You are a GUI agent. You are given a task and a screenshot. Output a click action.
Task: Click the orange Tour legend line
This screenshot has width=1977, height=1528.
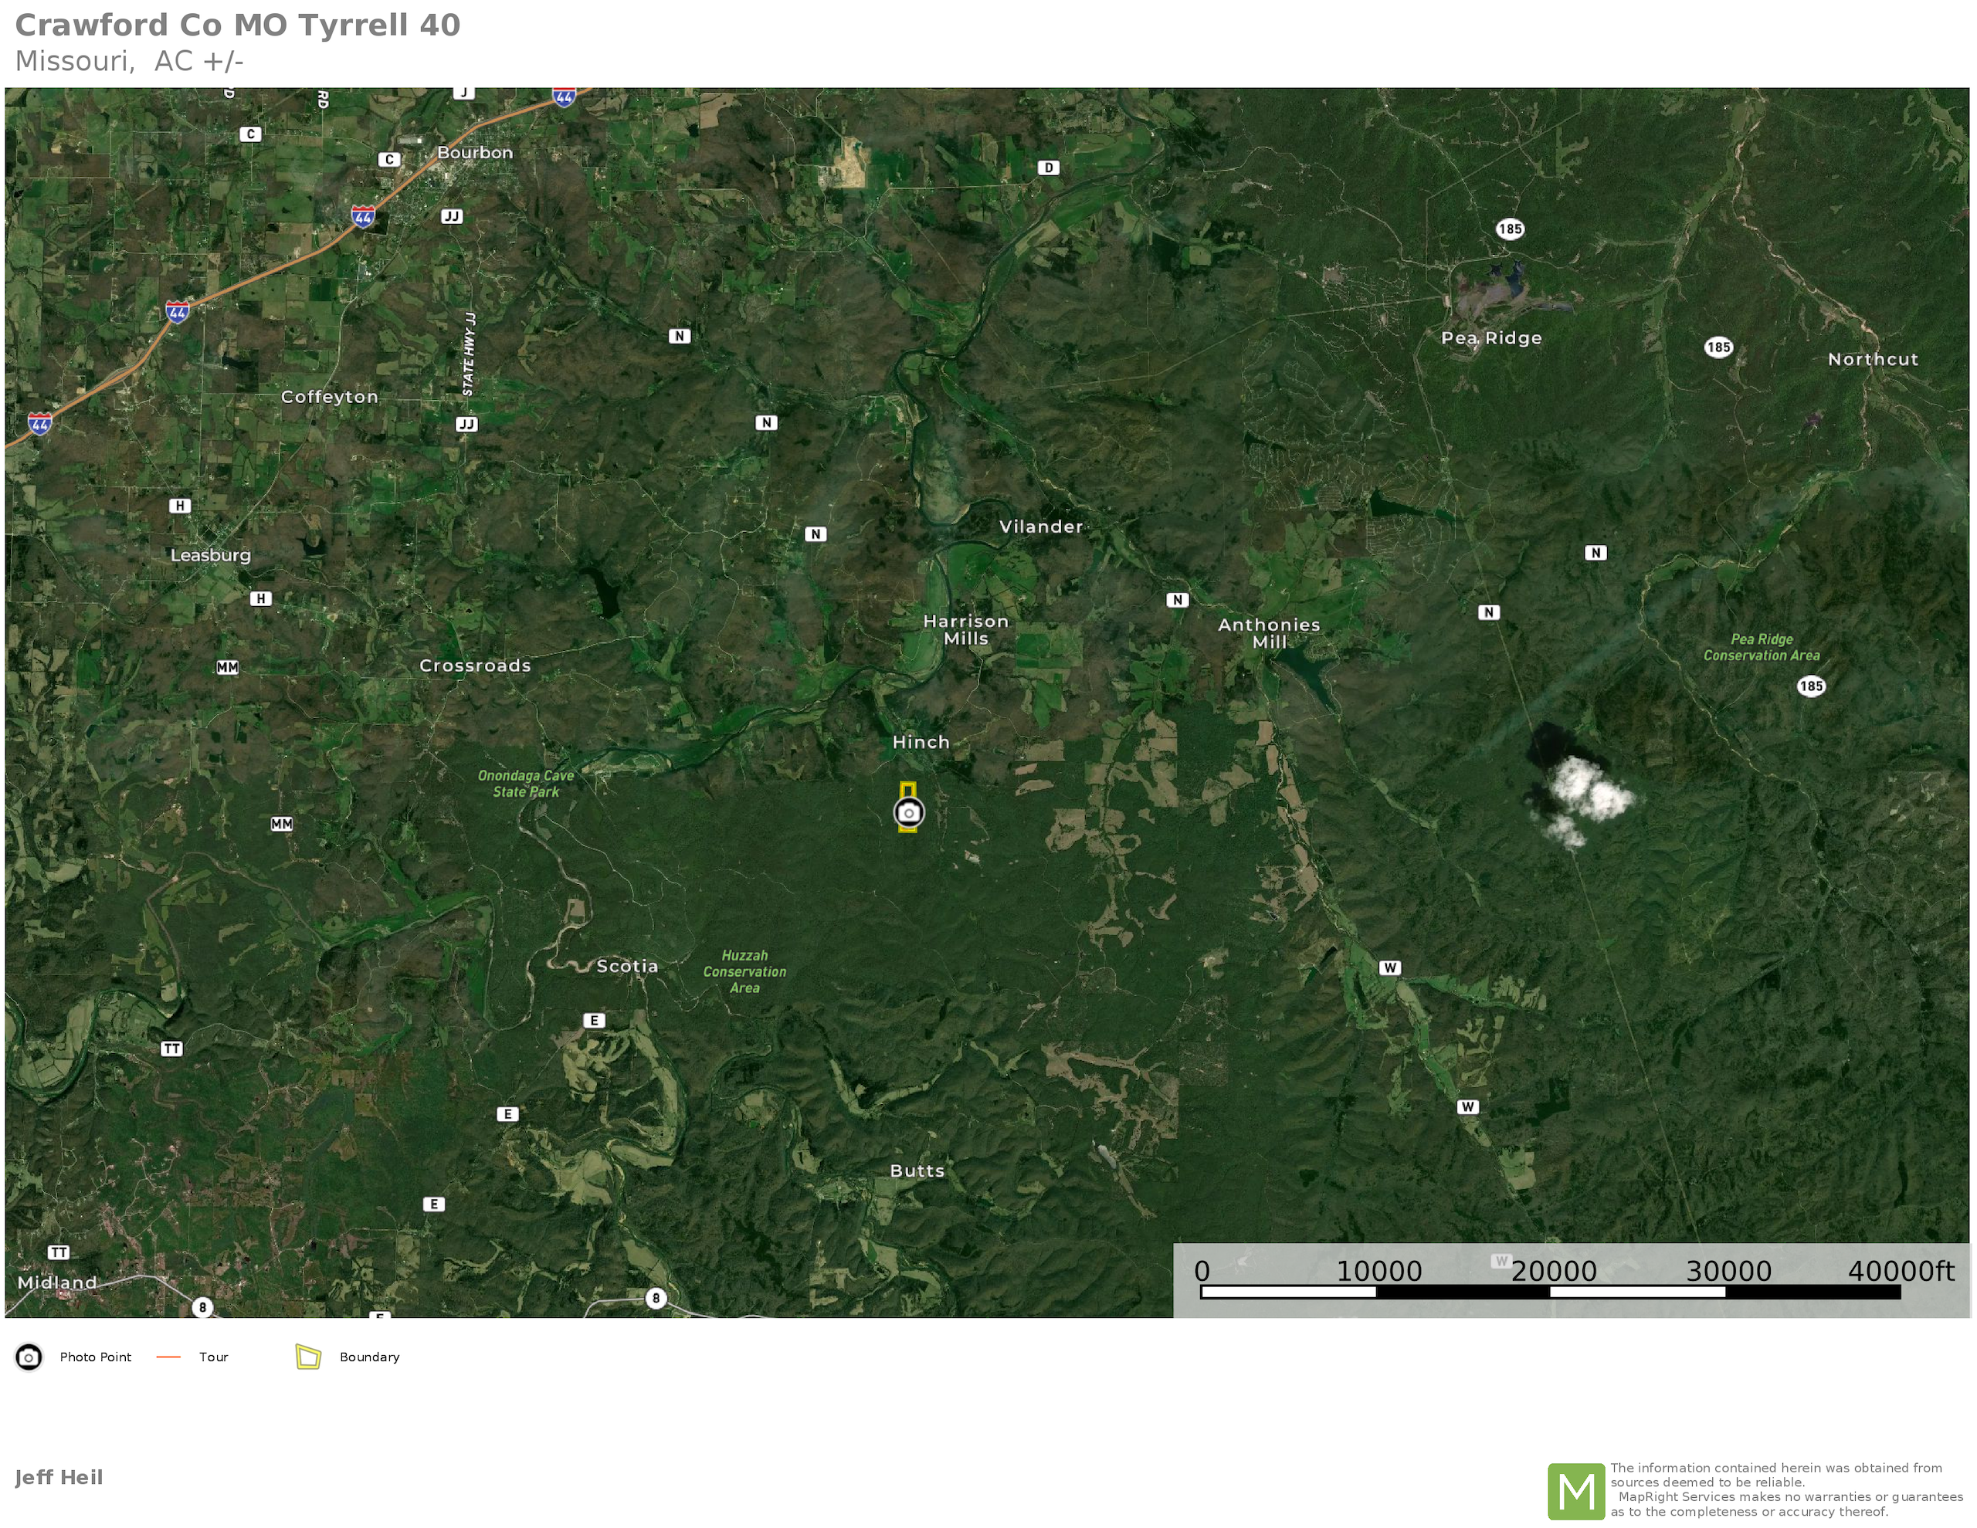point(169,1357)
